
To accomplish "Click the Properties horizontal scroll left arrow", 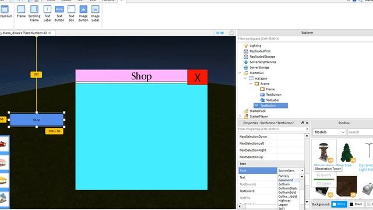I will coord(240,206).
